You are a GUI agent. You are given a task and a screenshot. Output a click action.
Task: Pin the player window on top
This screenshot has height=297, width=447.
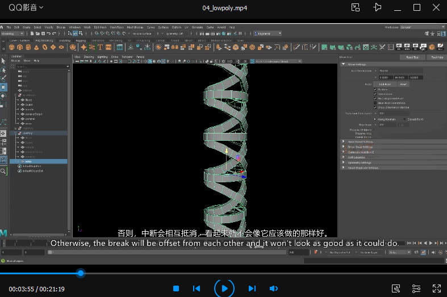click(377, 7)
